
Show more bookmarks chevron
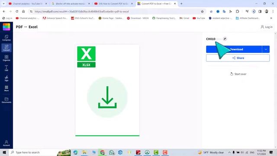(271, 18)
